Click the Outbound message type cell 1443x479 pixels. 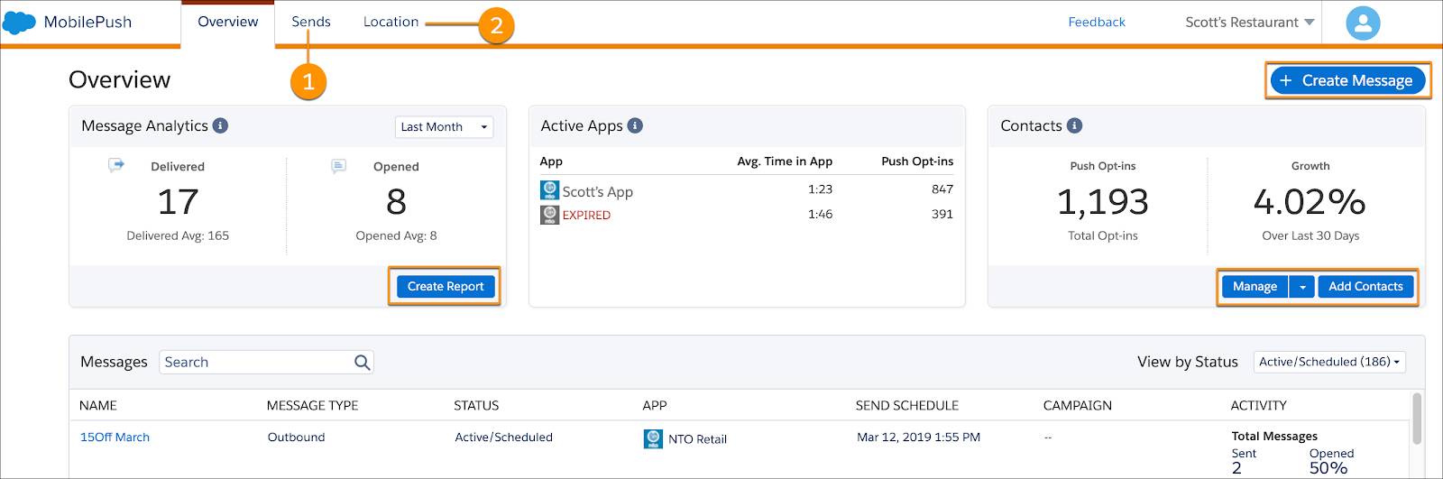(x=296, y=437)
